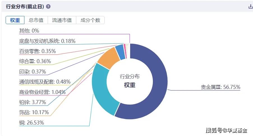Image resolution: width=253 pixels, height=136 pixels.
Task: Click the help question mark icon
Action: pyautogui.click(x=48, y=6)
